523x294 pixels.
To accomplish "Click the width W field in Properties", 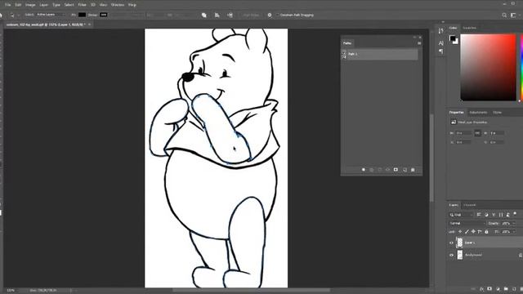I will pyautogui.click(x=463, y=133).
